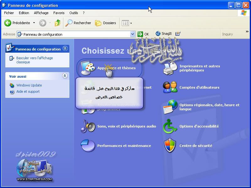Screen dimensions: 251x188
Task: Open the Outils menu
Action: (x=74, y=13)
